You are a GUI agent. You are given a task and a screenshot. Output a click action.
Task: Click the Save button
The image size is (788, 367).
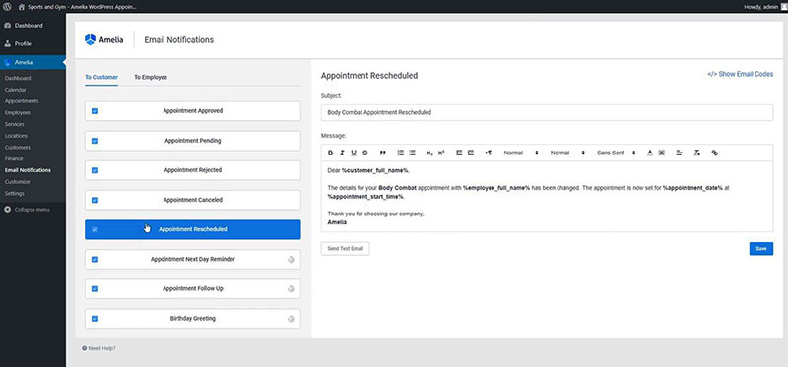tap(760, 249)
